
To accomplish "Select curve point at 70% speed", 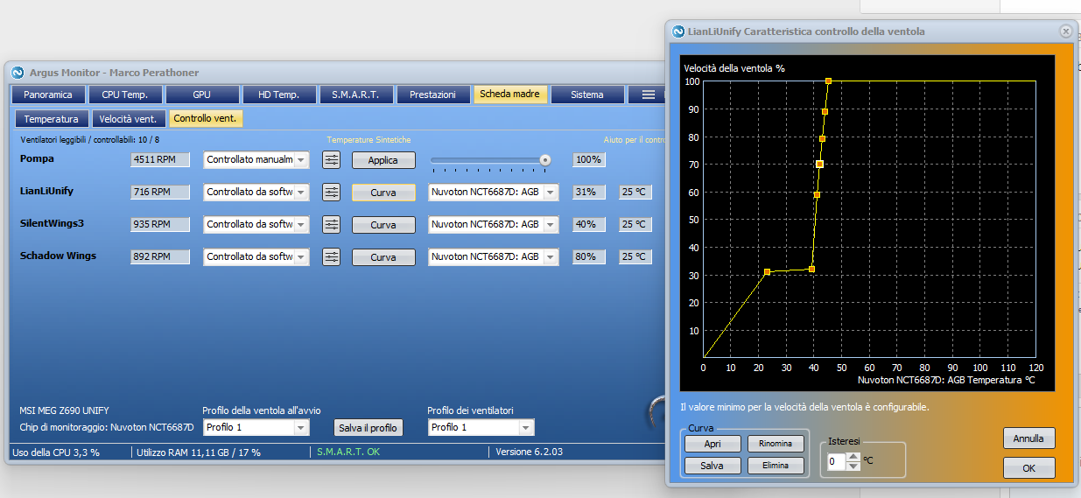I will [x=819, y=164].
